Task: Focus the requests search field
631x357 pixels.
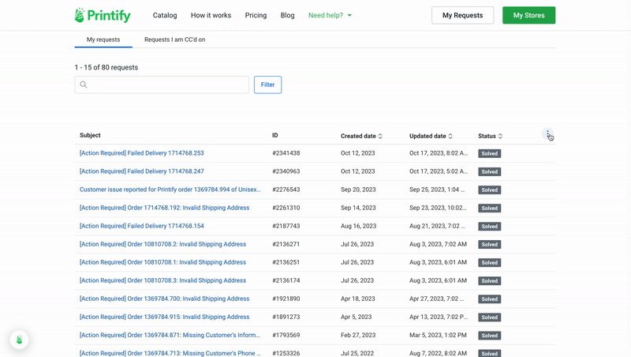Action: (162, 85)
